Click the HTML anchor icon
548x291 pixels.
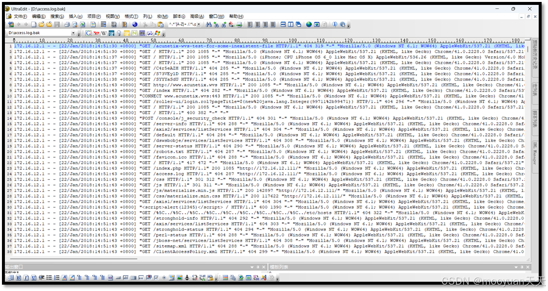tap(188, 278)
